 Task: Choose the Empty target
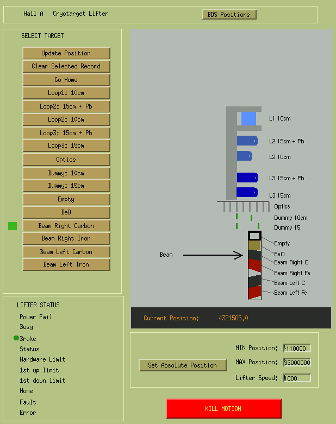pyautogui.click(x=66, y=199)
